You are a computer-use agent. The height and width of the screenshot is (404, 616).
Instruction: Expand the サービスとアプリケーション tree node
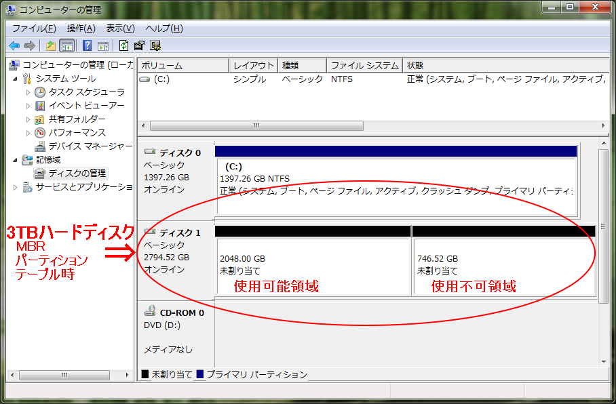tap(16, 187)
